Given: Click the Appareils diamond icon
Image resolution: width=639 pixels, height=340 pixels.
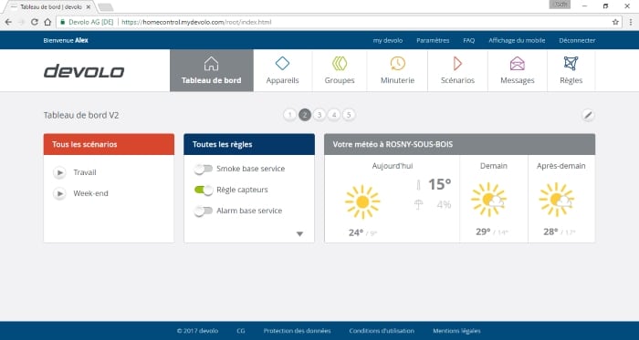Looking at the screenshot, I should [x=282, y=64].
